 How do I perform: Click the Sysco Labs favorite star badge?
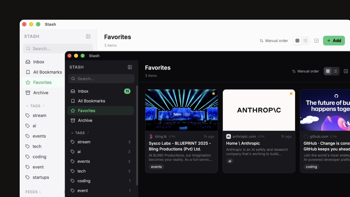(214, 93)
